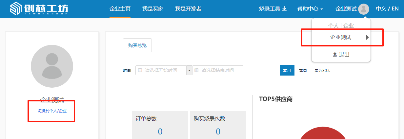The height and width of the screenshot is (139, 404).
Task: Select the 购买总览 tab
Action: [137, 45]
